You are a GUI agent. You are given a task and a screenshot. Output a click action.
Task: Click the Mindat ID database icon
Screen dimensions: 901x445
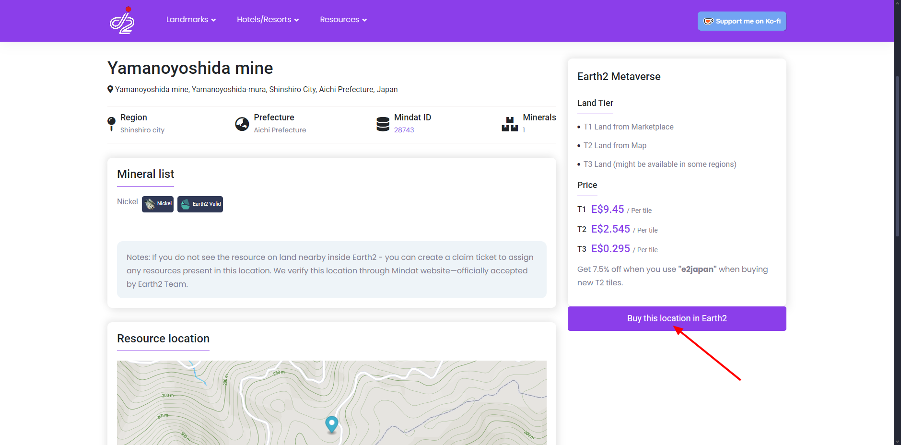click(383, 124)
